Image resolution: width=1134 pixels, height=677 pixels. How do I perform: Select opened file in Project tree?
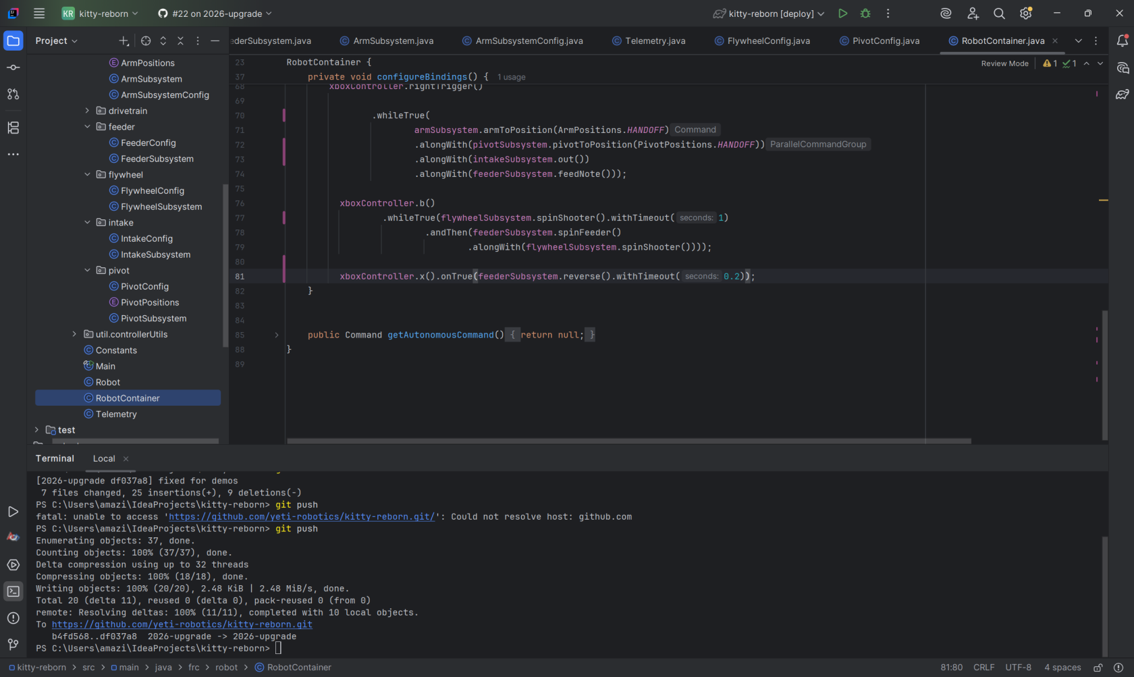point(146,41)
